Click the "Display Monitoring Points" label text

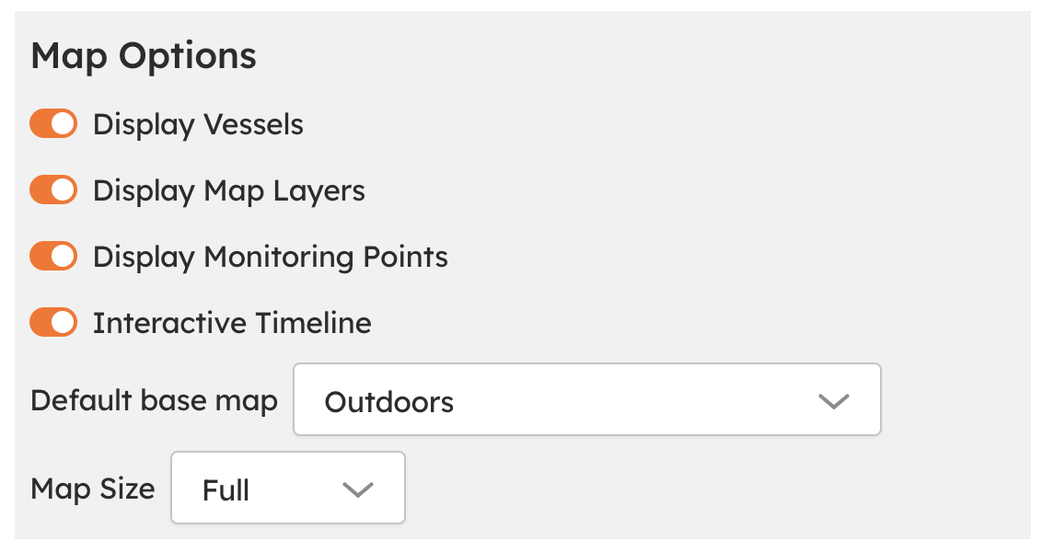(x=271, y=257)
